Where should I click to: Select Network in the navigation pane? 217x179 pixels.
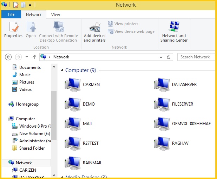[x=26, y=163]
